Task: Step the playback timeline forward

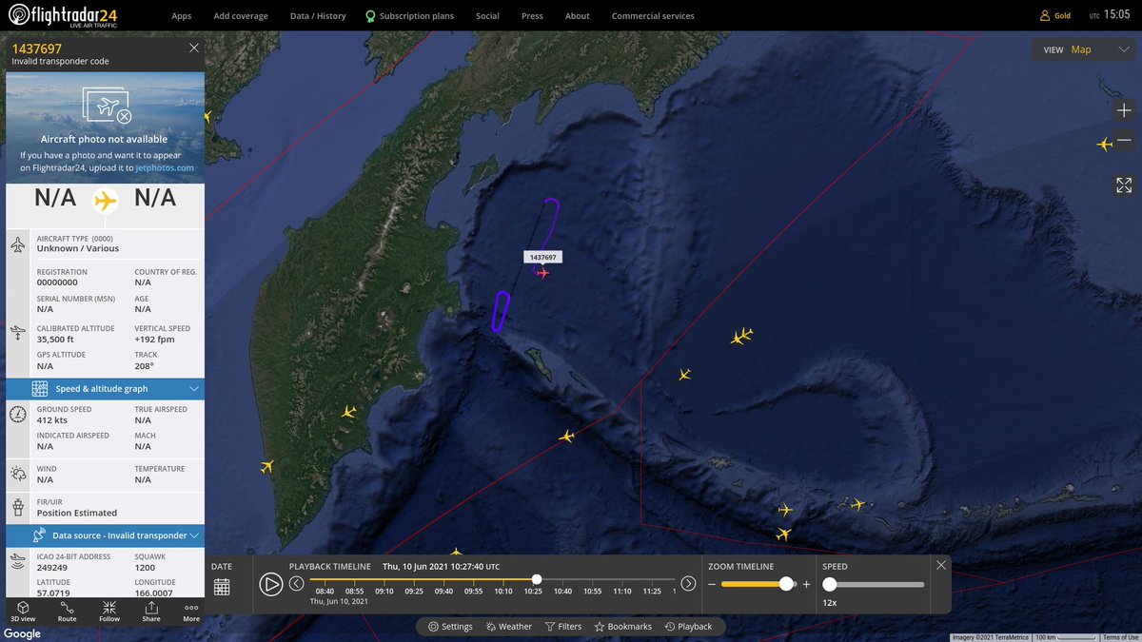Action: pyautogui.click(x=688, y=583)
